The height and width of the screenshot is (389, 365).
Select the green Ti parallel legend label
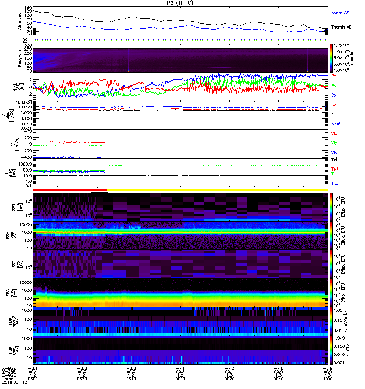pyautogui.click(x=334, y=174)
